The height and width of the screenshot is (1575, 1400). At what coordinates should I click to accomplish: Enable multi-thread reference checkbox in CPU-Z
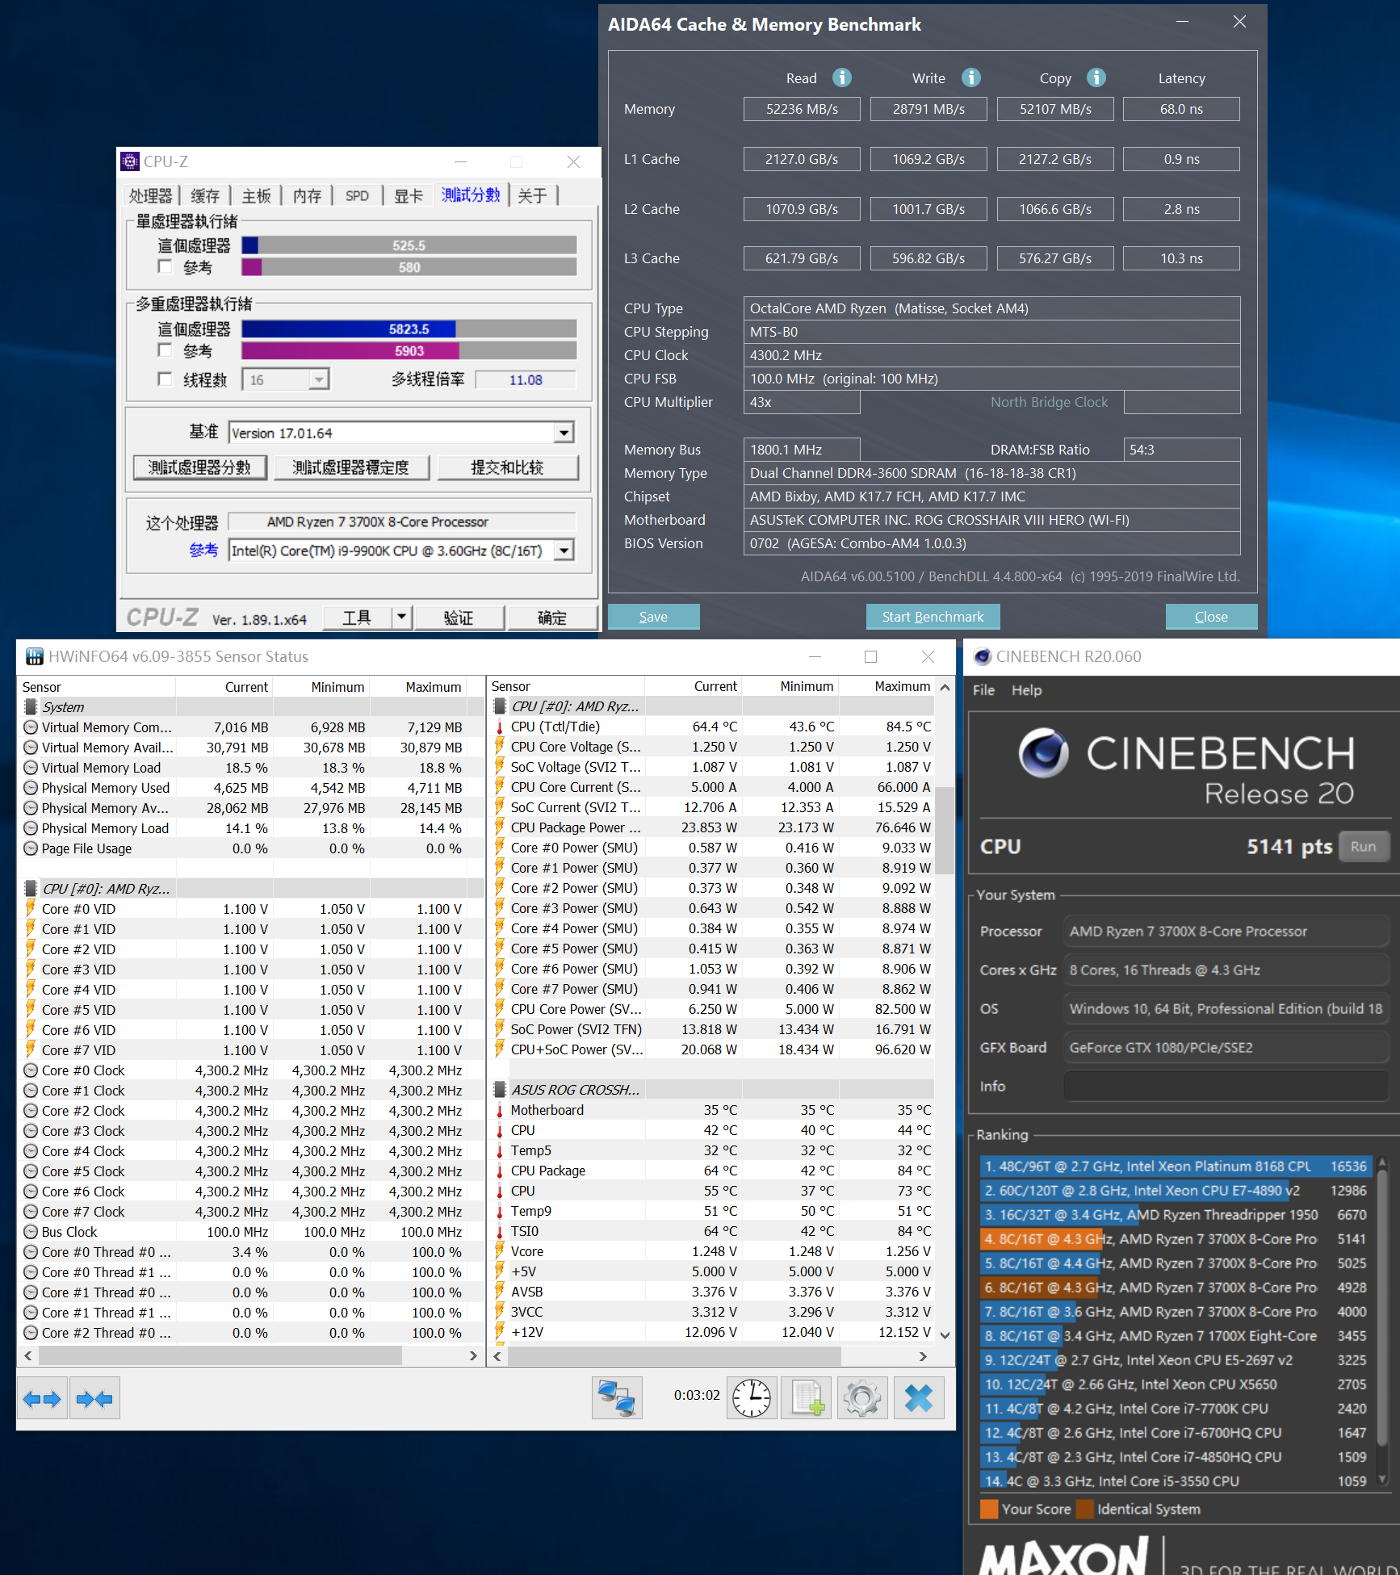(x=166, y=350)
